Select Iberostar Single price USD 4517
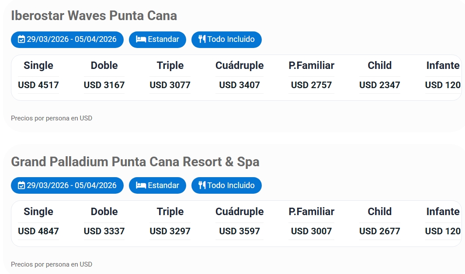Viewport: 465px width, 274px height. pyautogui.click(x=38, y=85)
